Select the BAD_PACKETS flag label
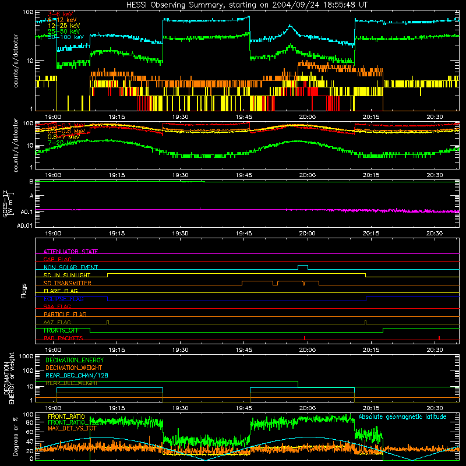 click(x=63, y=338)
